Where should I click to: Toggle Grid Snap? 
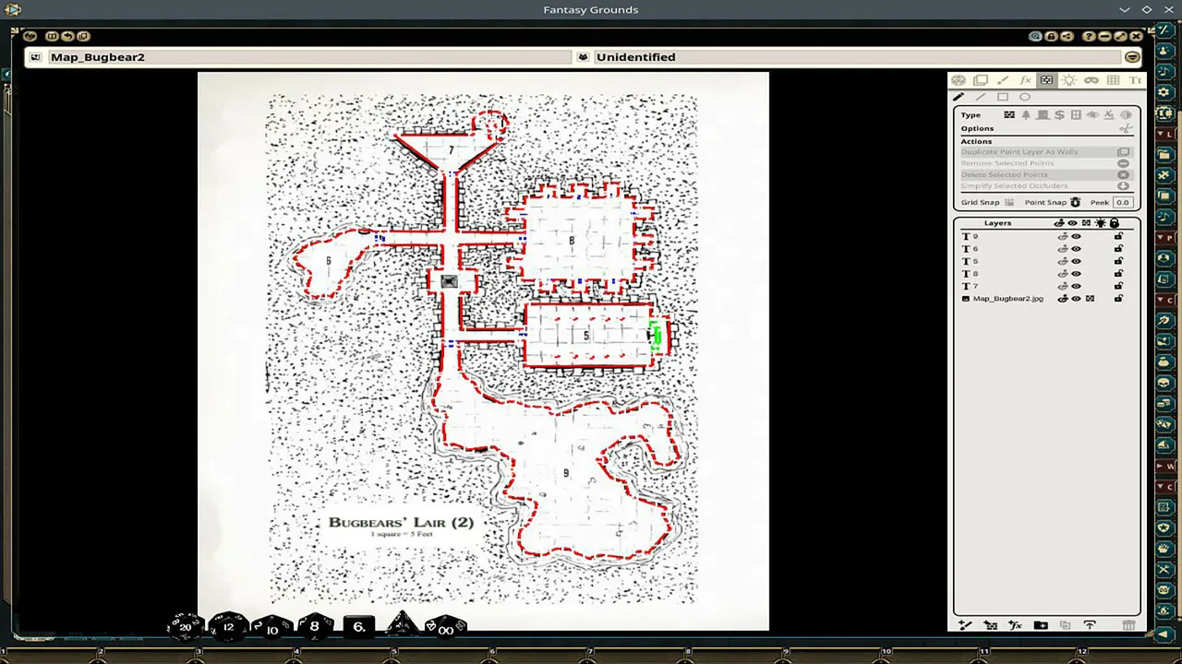(1009, 202)
